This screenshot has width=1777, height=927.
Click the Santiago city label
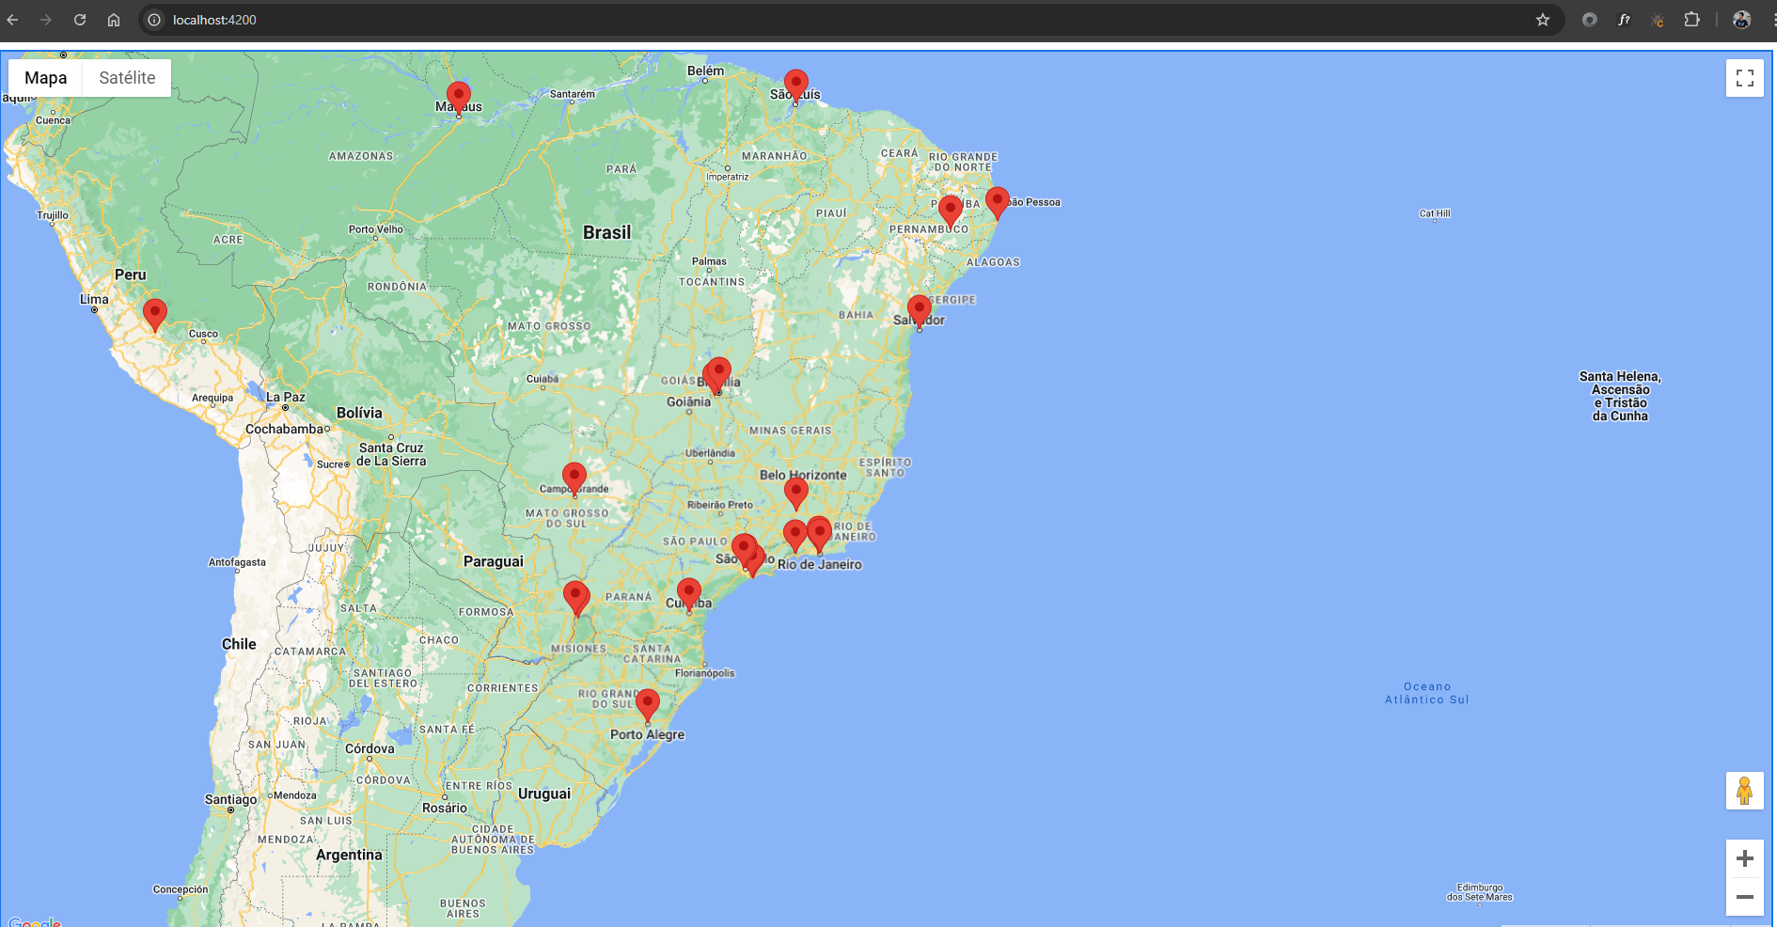(230, 799)
